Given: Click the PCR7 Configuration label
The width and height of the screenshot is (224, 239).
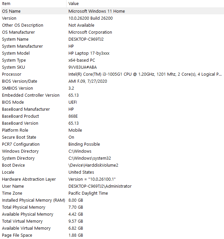Looking at the screenshot, I should (21, 144).
